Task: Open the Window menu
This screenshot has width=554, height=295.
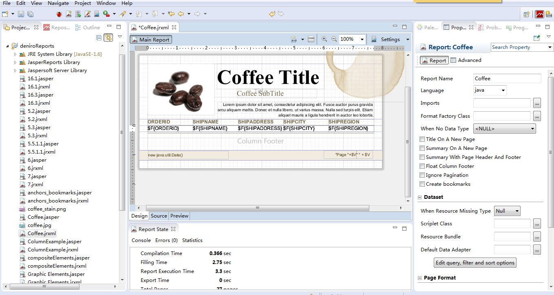Action: point(106,3)
